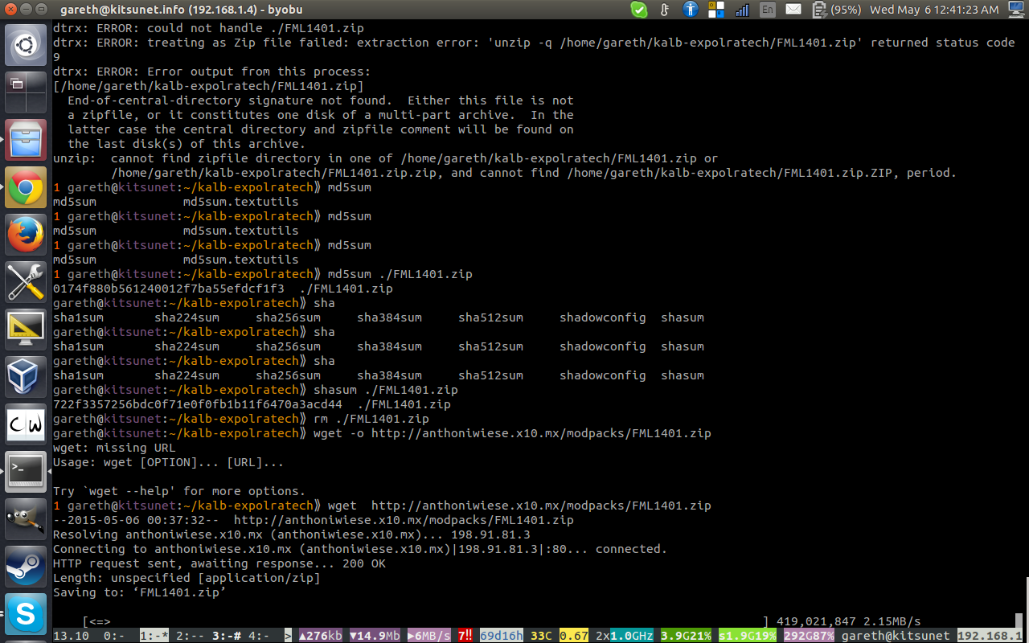
Task: Click the 's1.9G19%' swap status entry
Action: click(x=748, y=636)
